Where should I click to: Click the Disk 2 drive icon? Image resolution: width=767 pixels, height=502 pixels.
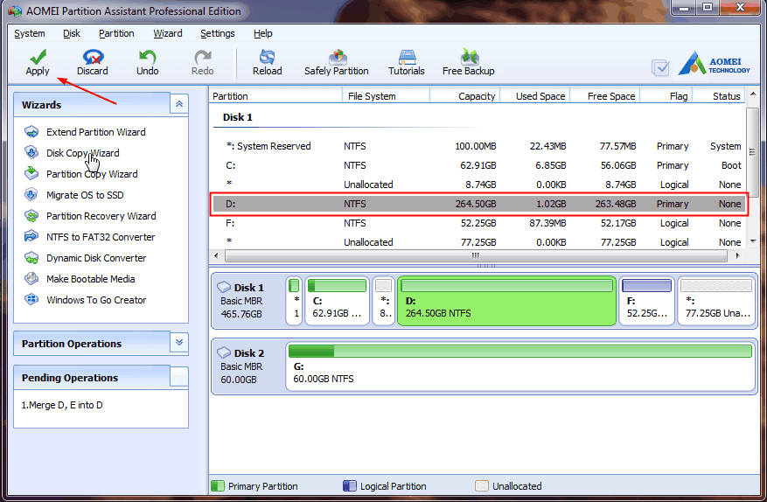point(224,352)
